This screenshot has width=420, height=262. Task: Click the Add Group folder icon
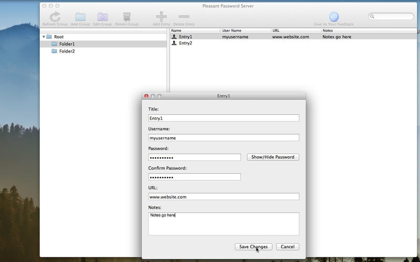point(80,17)
